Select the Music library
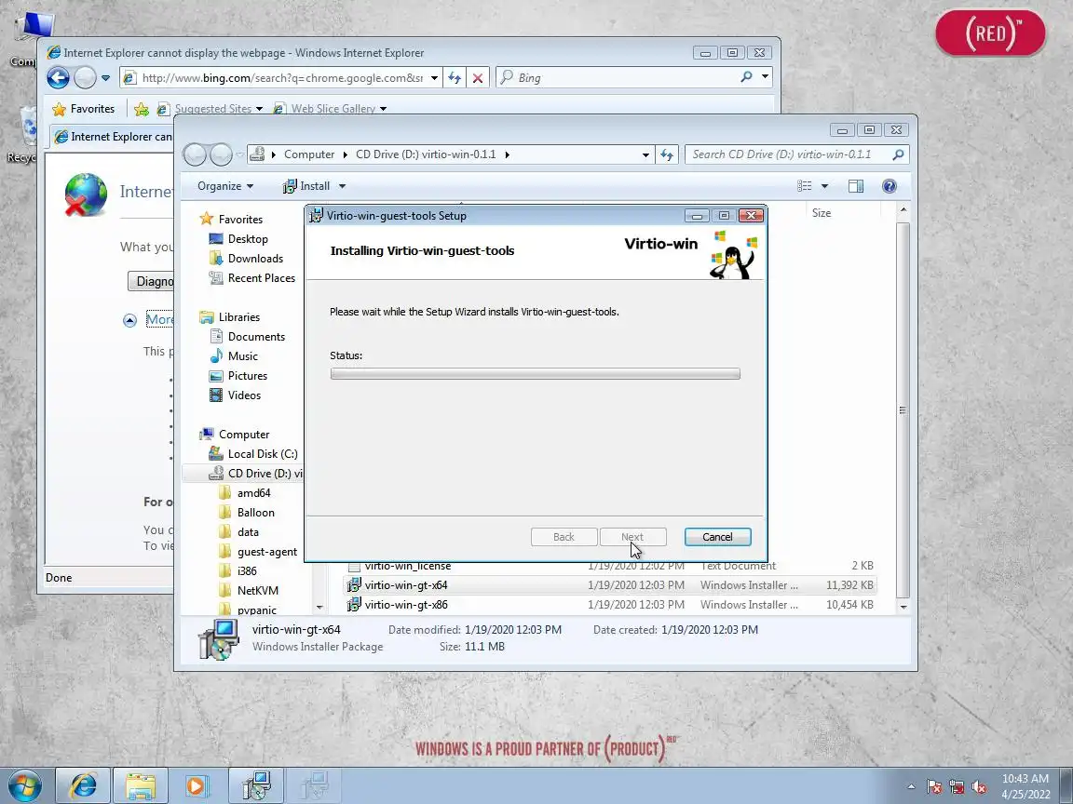Screen dimensions: 1073x804 [x=243, y=356]
